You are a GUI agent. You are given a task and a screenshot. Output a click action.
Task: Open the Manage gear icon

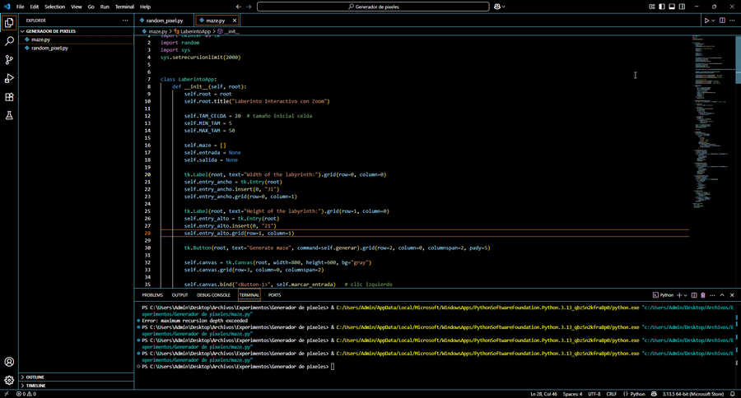(9, 380)
